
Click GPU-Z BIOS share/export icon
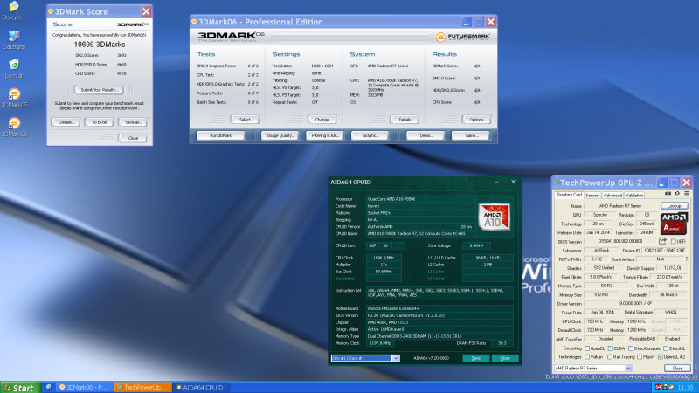(x=662, y=242)
